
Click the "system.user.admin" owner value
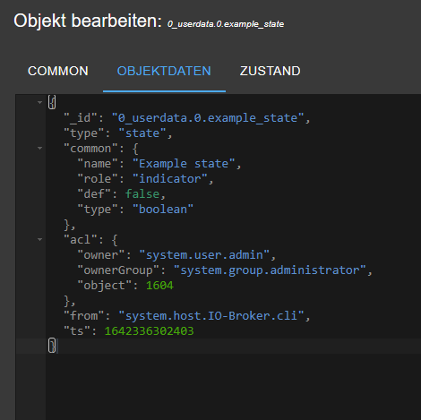tap(204, 255)
